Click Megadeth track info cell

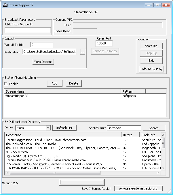click(x=151, y=148)
